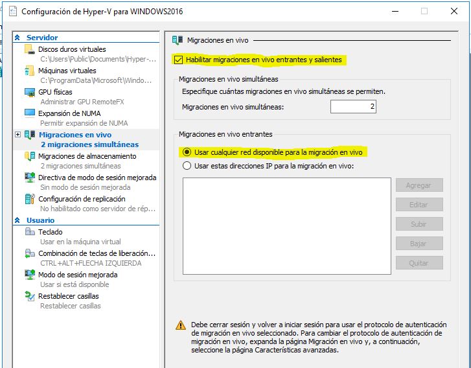The height and width of the screenshot is (368, 471).
Task: Open Configuración de replicación settings page
Action: (82, 199)
